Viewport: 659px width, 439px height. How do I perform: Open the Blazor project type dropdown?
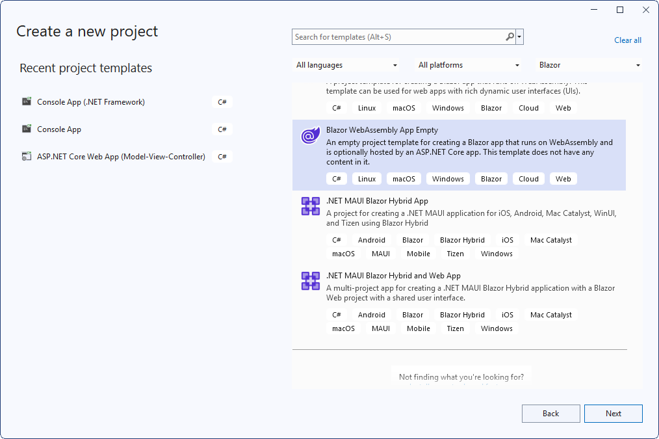(588, 65)
